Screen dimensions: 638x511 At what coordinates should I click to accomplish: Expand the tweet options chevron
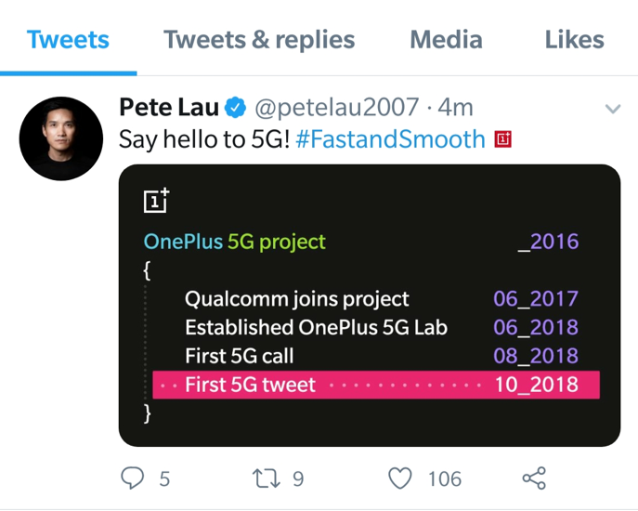coord(612,110)
